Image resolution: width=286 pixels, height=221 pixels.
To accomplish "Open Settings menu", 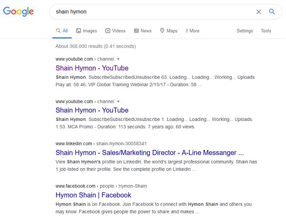I will coord(244,31).
